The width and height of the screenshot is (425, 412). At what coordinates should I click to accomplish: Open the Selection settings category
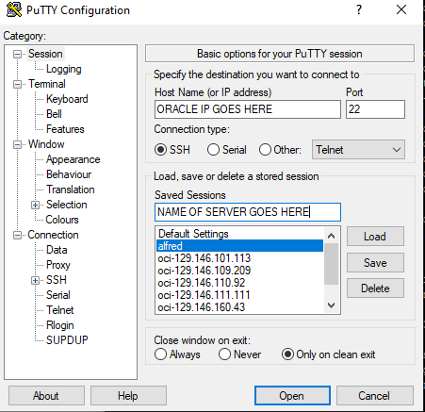coord(67,205)
